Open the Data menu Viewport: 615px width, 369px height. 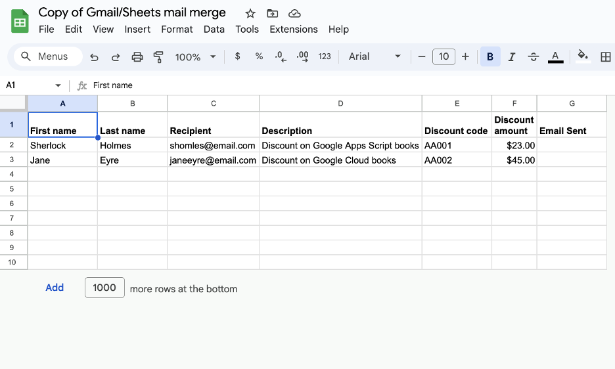pyautogui.click(x=214, y=30)
